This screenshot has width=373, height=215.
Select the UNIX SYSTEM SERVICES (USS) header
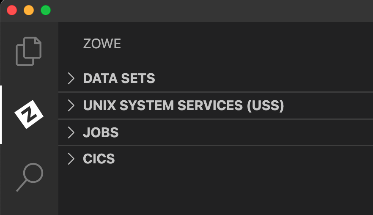[183, 105]
